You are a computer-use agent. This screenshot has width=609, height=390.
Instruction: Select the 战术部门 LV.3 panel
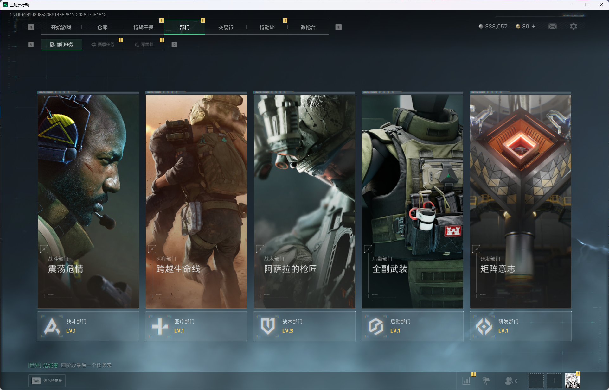[x=304, y=326]
